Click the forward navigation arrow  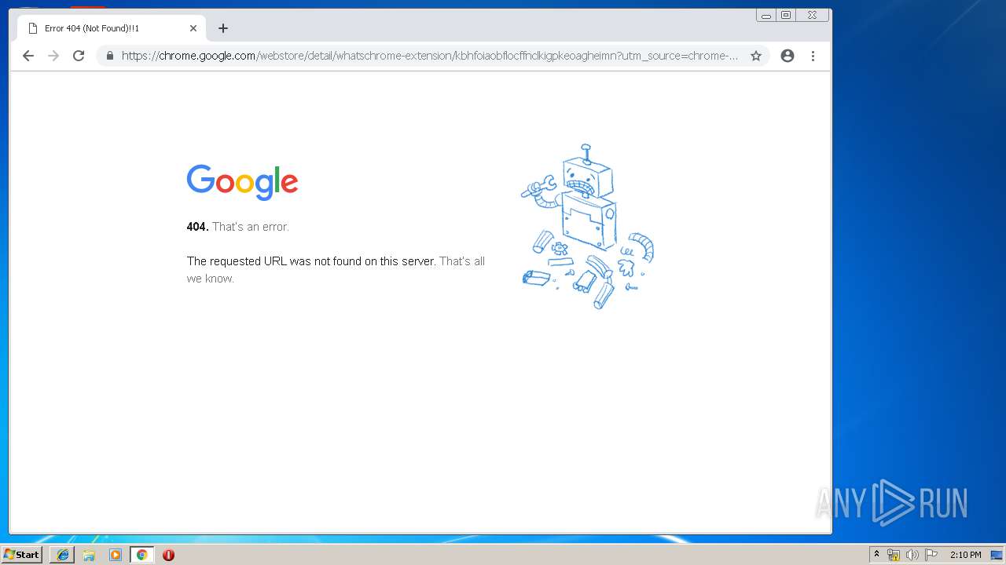[x=53, y=56]
